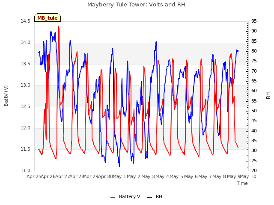Click the 35 right axis value

(x=254, y=141)
